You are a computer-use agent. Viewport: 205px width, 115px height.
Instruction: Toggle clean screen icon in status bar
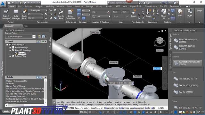click(x=199, y=112)
